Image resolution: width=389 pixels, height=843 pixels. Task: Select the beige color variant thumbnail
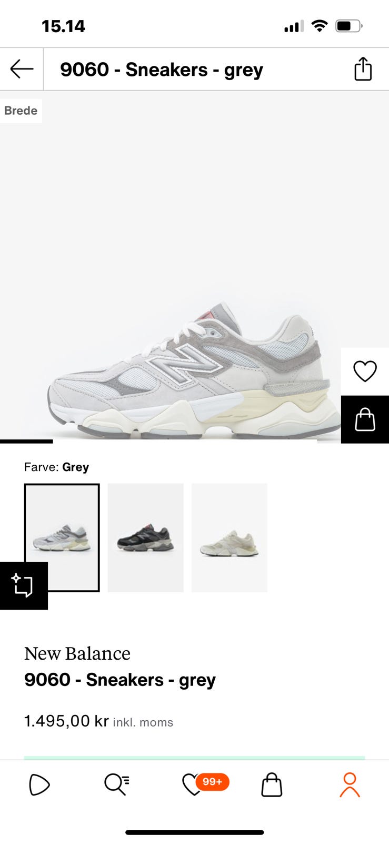point(229,537)
